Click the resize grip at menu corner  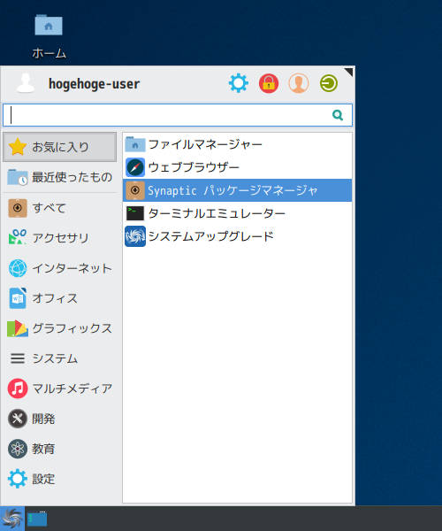[348, 72]
